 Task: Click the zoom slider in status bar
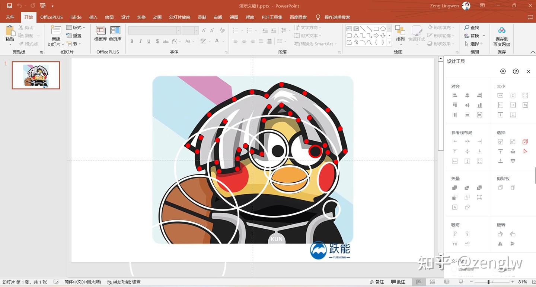click(x=493, y=282)
